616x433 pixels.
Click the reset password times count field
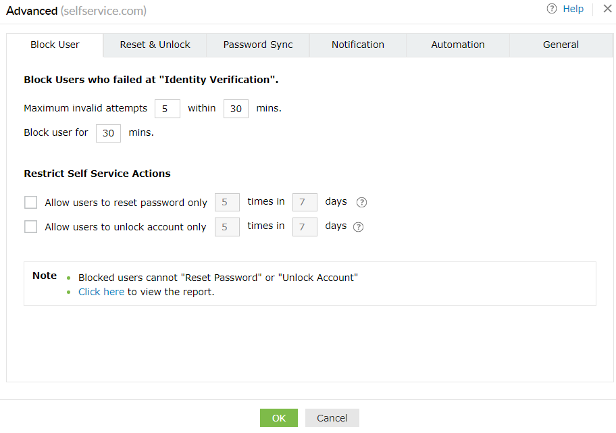coord(226,202)
